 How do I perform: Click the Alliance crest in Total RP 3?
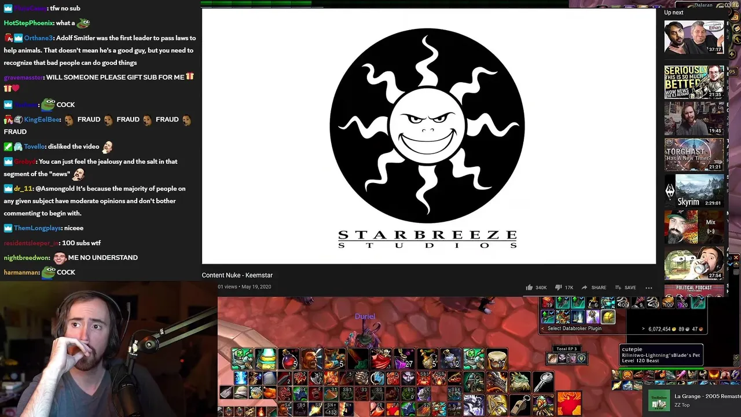(581, 359)
